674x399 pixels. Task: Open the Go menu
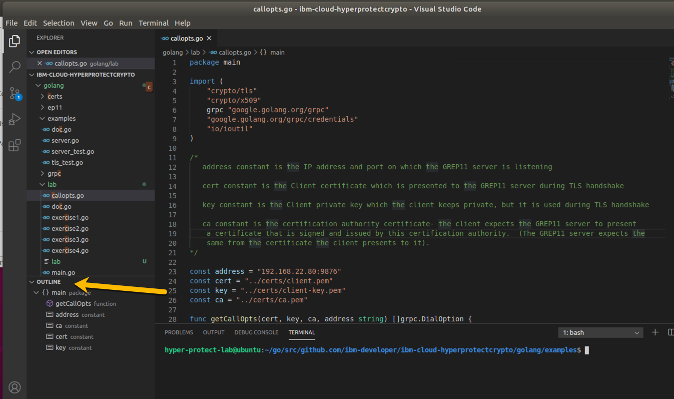(x=108, y=23)
